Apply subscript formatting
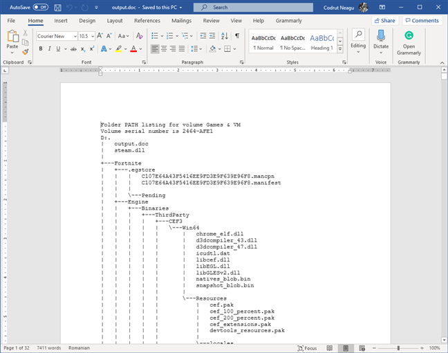This screenshot has width=448, height=353. pos(82,49)
